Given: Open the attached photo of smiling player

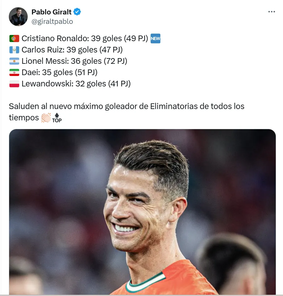Looking at the screenshot, I should [142, 211].
